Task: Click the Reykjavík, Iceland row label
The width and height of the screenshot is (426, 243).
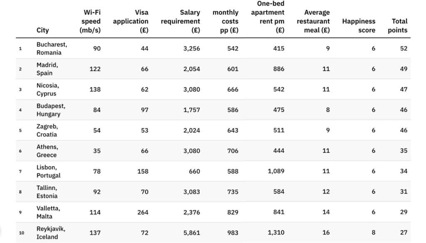Action: point(51,233)
